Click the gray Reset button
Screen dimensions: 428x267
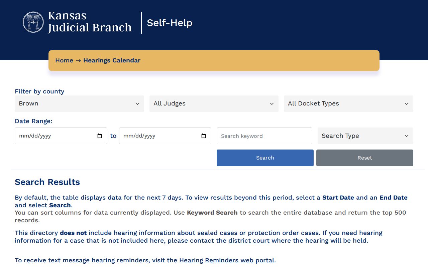click(x=365, y=158)
